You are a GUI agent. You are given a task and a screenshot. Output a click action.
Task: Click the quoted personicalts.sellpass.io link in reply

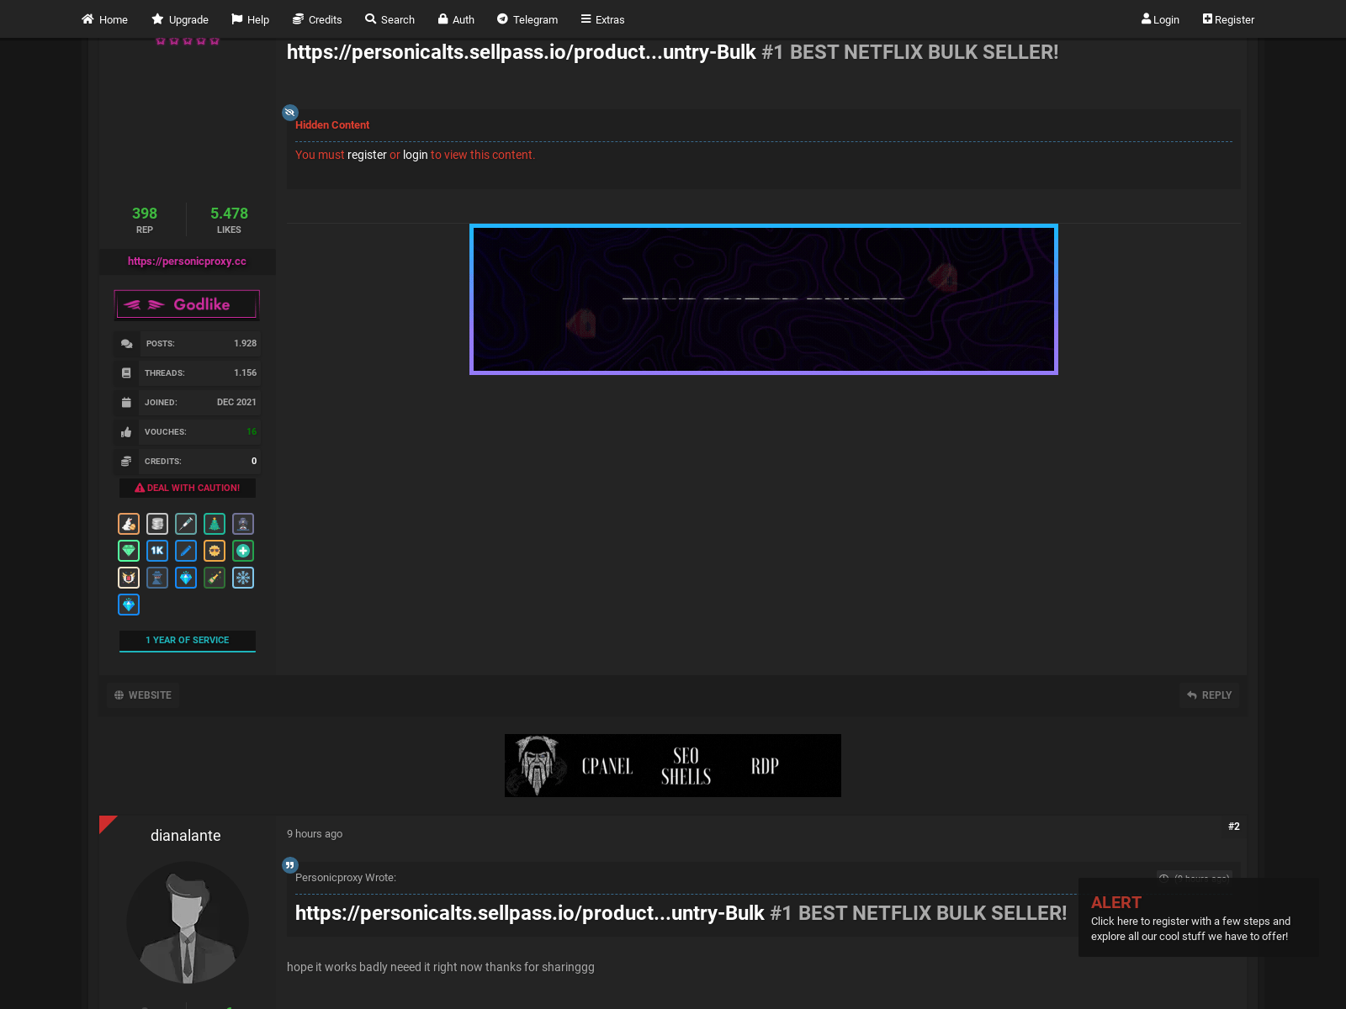coord(530,913)
